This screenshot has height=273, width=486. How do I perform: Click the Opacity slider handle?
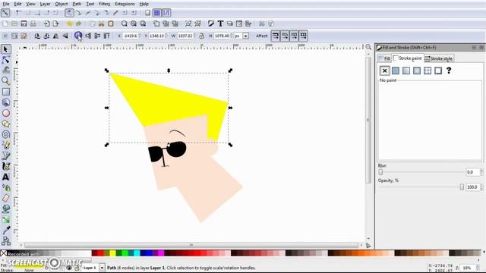click(462, 187)
